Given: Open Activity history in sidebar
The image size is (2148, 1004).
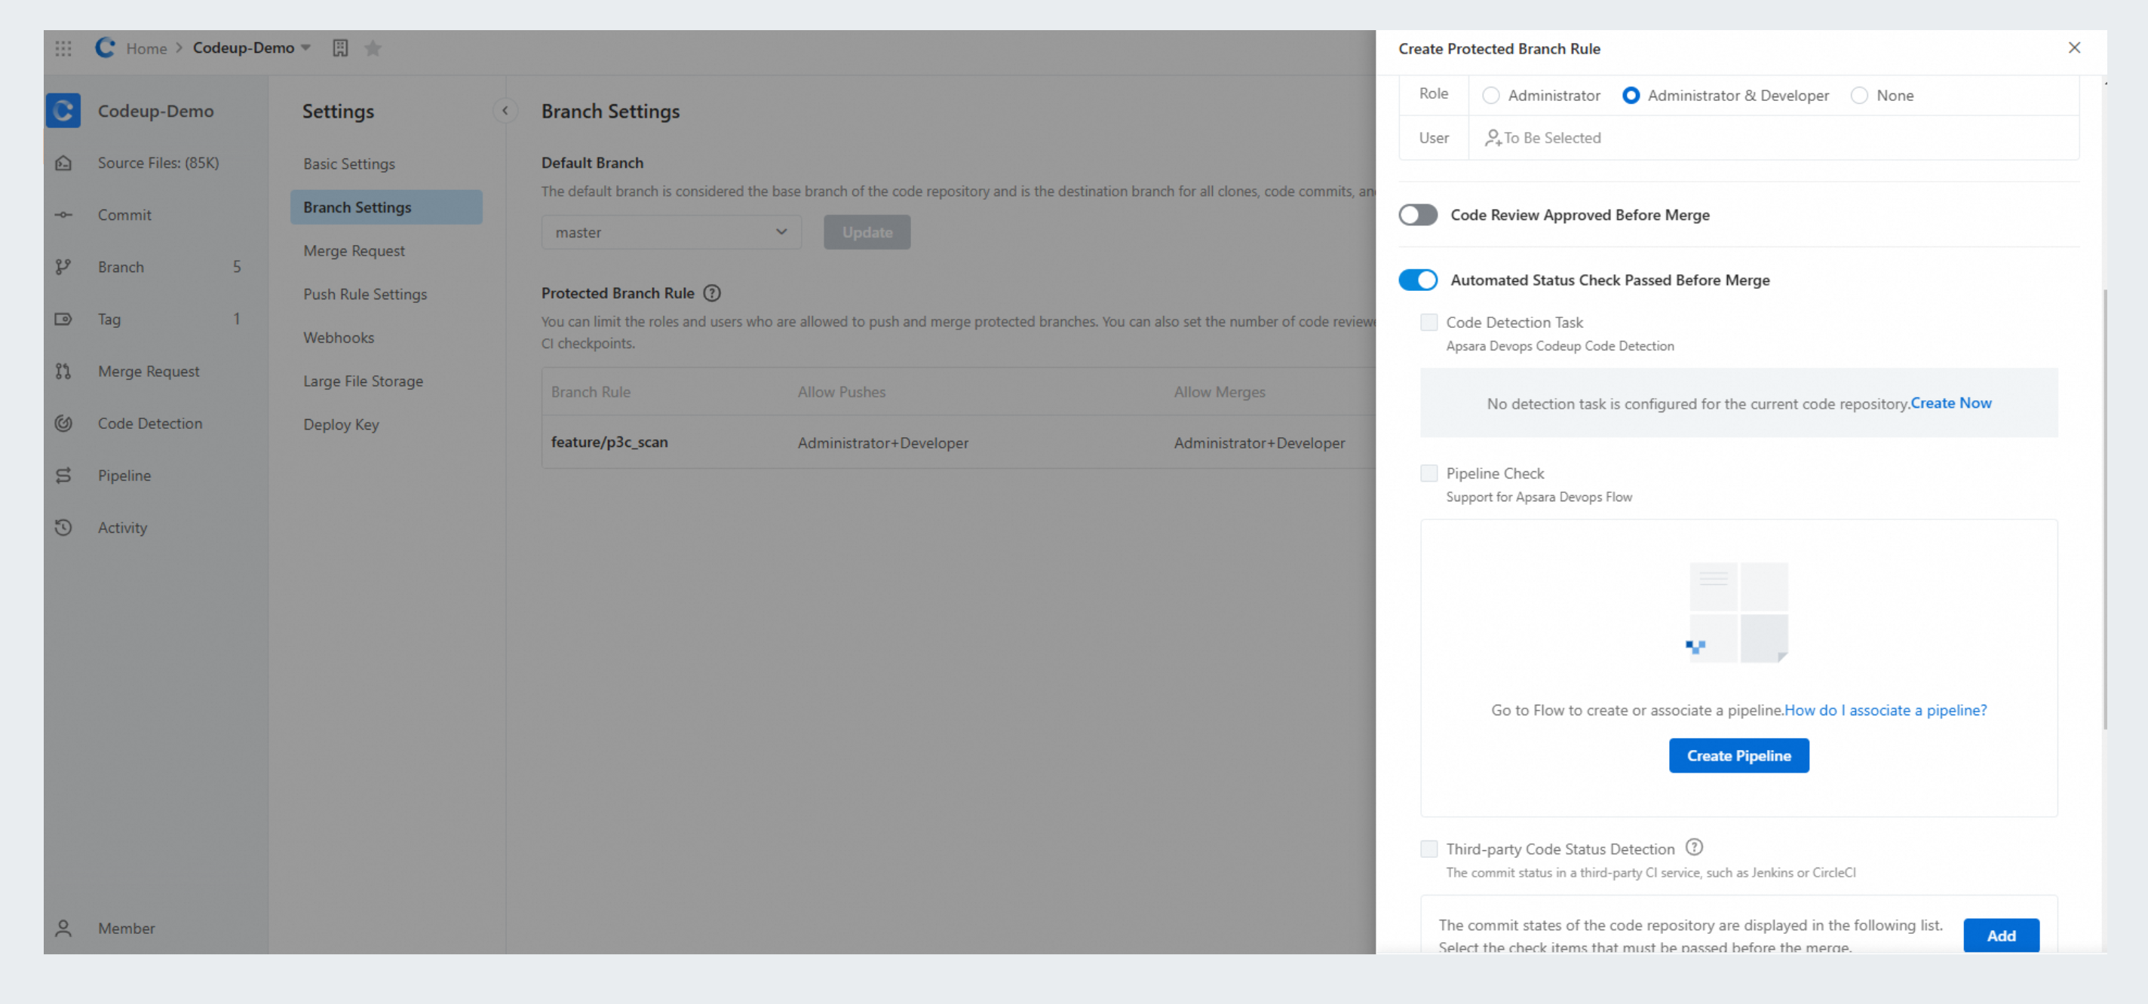Looking at the screenshot, I should pyautogui.click(x=123, y=528).
